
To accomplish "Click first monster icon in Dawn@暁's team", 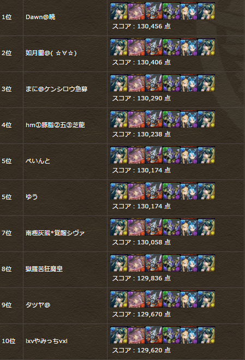I will pyautogui.click(x=119, y=11).
